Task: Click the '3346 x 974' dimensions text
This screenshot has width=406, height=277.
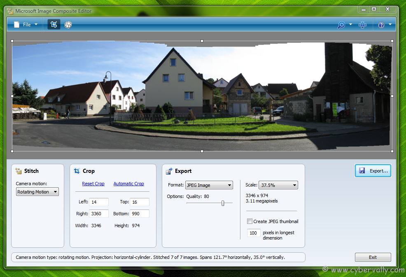Action: coord(257,196)
